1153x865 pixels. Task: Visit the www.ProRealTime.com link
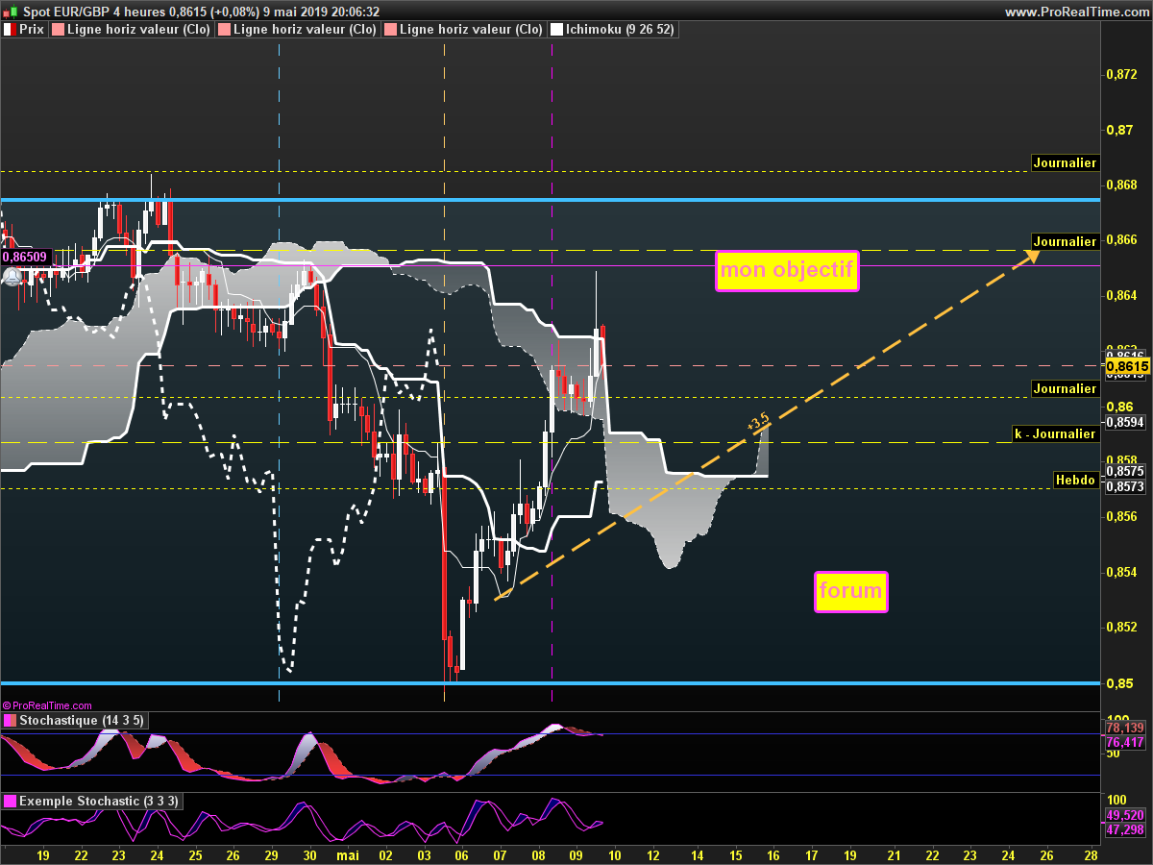[x=1076, y=12]
